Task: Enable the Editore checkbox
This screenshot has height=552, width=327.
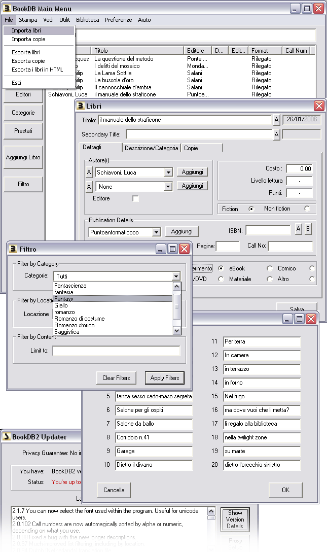Action: pos(135,199)
